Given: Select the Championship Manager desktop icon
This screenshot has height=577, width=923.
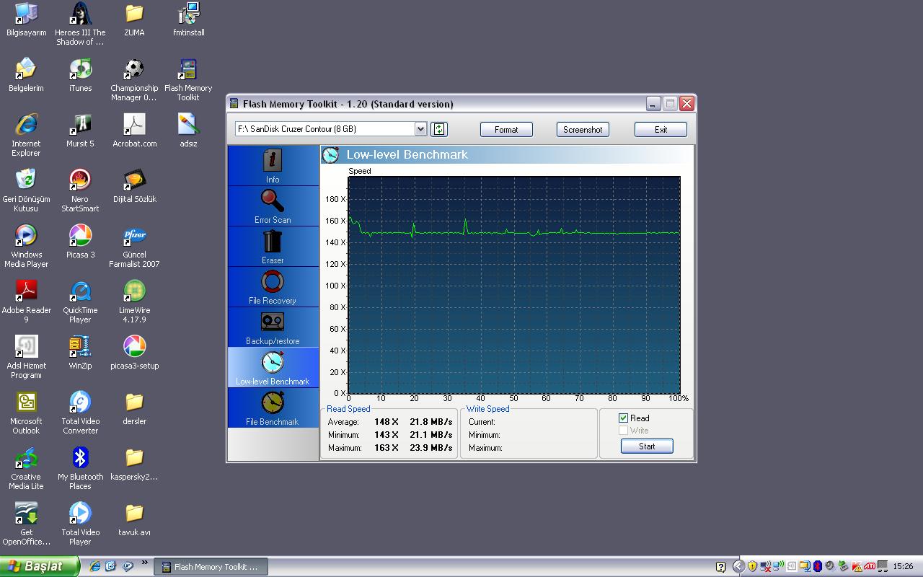Looking at the screenshot, I should [x=134, y=79].
